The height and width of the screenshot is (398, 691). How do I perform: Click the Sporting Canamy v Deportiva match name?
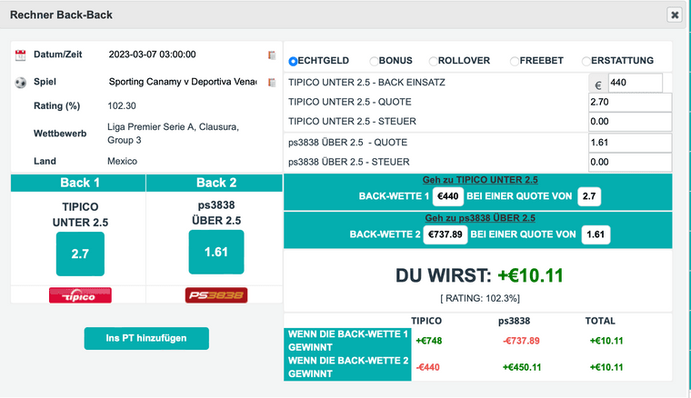click(x=183, y=82)
